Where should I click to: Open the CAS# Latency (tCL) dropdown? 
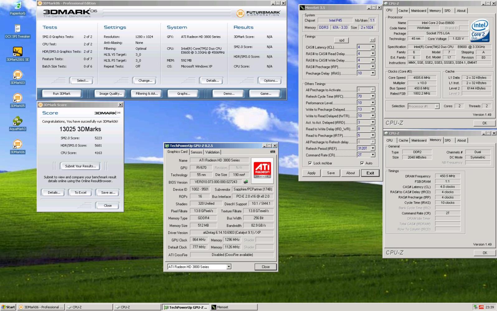click(372, 47)
